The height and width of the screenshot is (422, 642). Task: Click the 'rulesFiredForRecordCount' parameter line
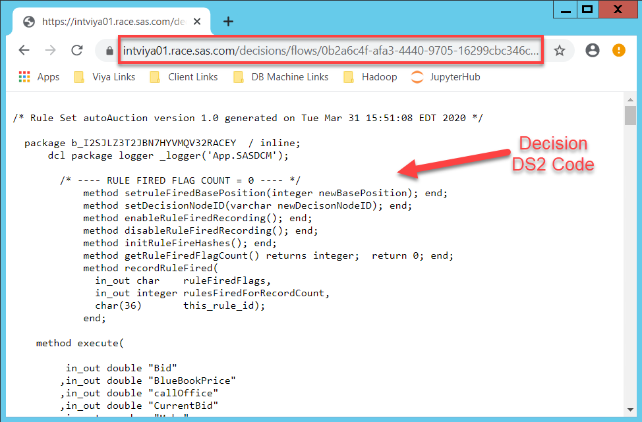(212, 293)
